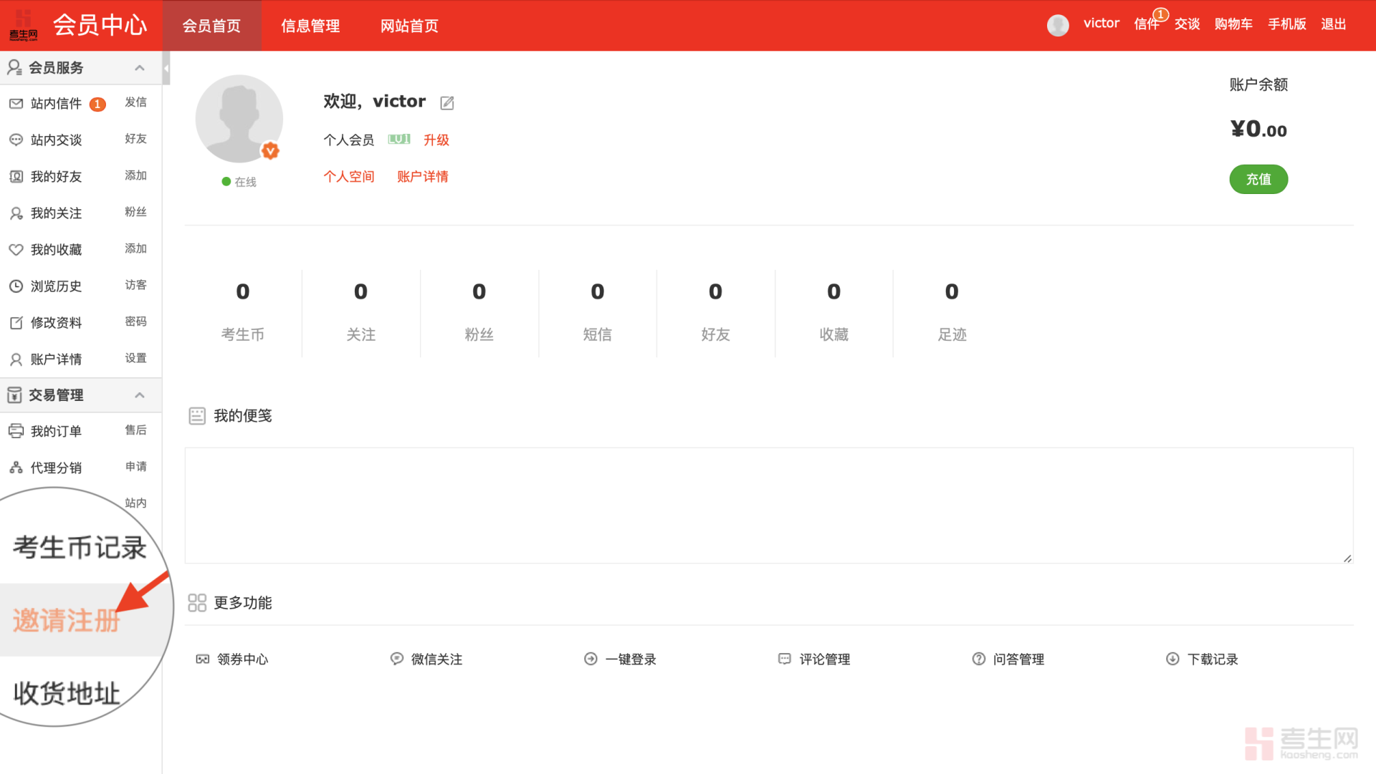Open the 网站首页 top navigation tab
The width and height of the screenshot is (1376, 774).
pos(409,26)
